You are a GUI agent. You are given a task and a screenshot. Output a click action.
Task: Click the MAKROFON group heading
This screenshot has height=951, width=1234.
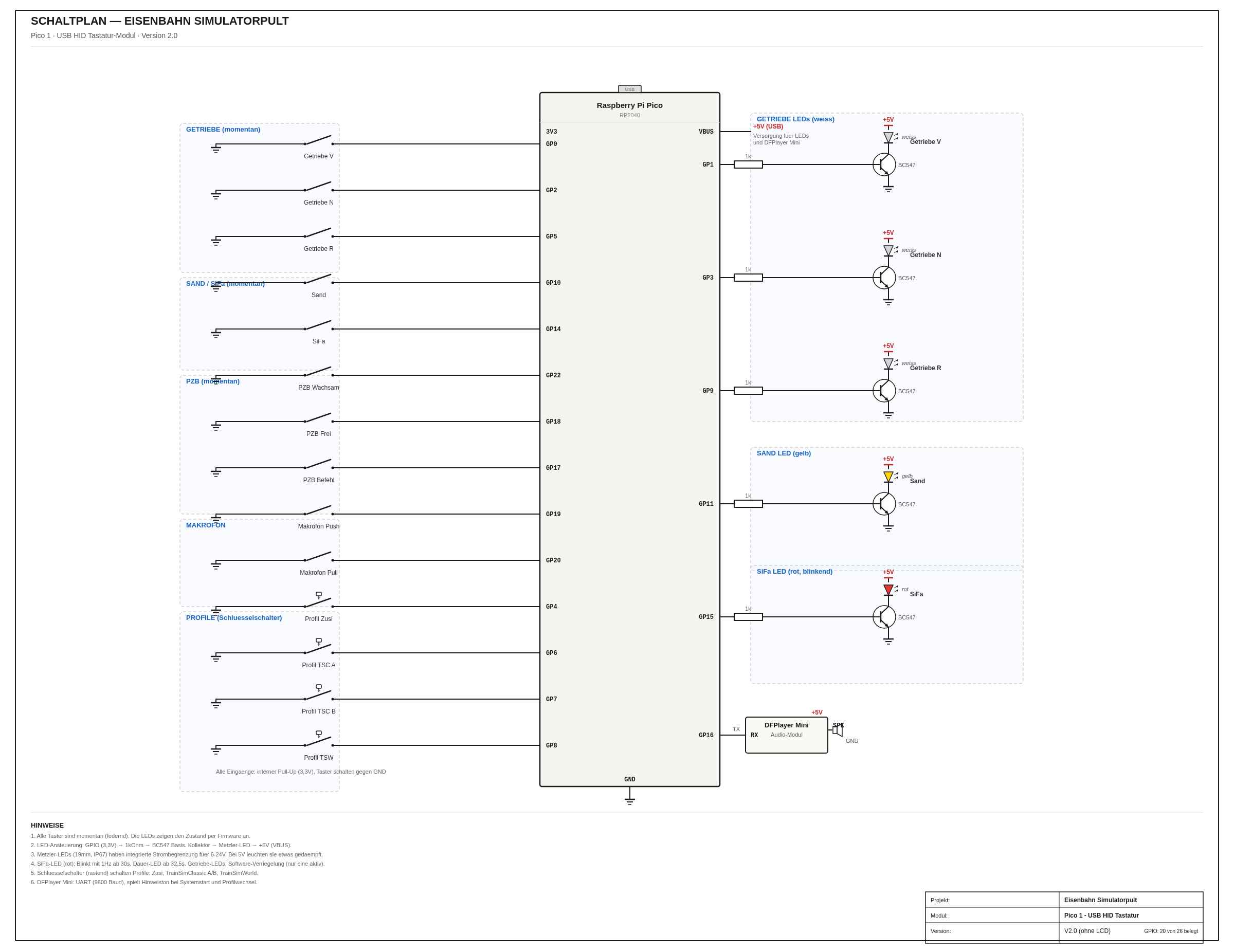pos(206,525)
